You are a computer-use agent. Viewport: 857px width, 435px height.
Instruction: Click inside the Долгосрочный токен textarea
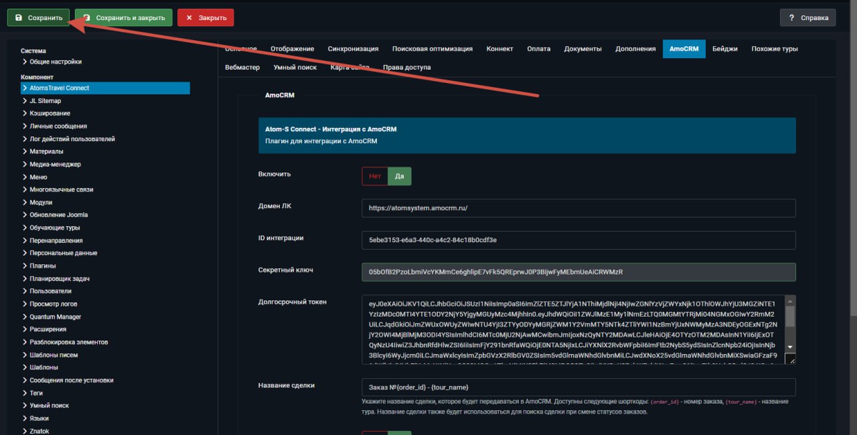click(572, 330)
